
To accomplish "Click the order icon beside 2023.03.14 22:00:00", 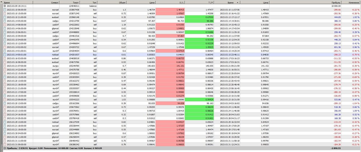I will pyautogui.click(x=5, y=69).
